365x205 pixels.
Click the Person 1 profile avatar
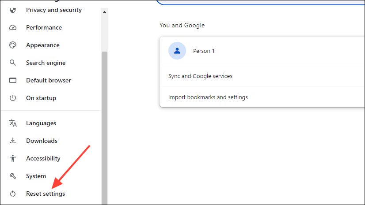coord(177,51)
